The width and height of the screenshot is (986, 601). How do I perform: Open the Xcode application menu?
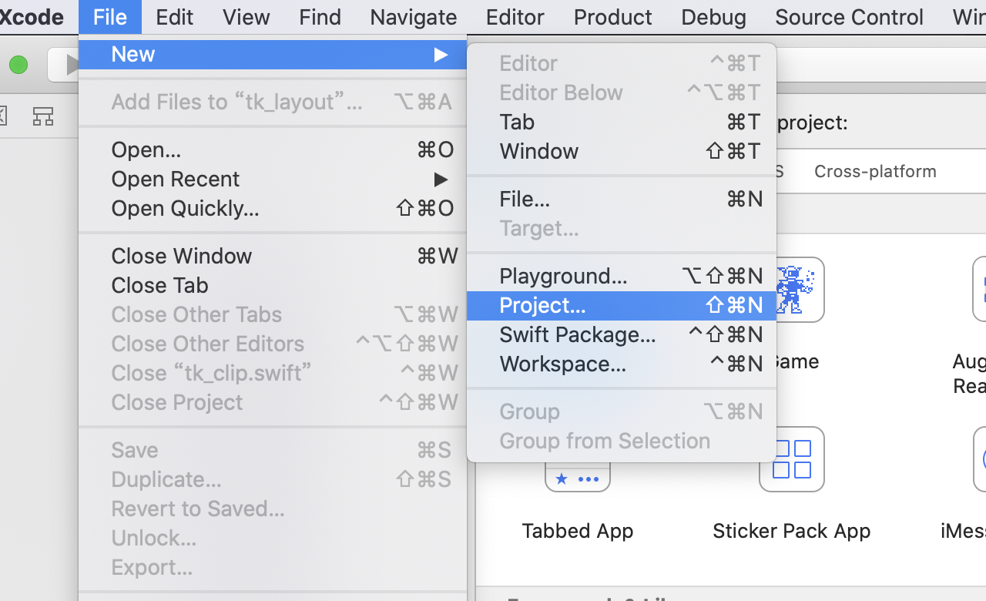click(32, 17)
